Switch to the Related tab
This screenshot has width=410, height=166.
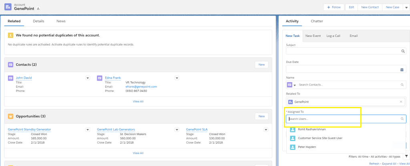coord(14,21)
